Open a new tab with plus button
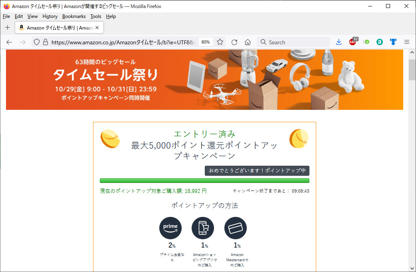 tap(7, 28)
